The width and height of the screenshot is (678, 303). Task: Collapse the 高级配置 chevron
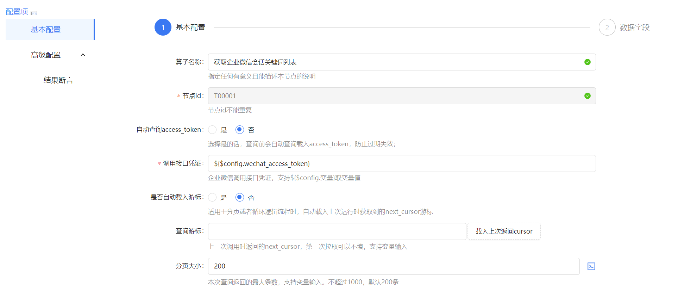tap(83, 55)
